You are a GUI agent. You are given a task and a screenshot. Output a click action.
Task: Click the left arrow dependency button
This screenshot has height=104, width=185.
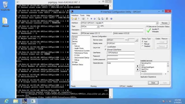[138, 66]
